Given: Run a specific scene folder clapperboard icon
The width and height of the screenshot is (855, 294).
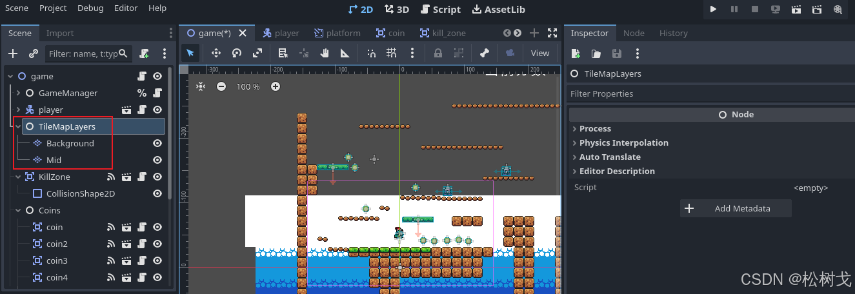Looking at the screenshot, I should coord(817,9).
